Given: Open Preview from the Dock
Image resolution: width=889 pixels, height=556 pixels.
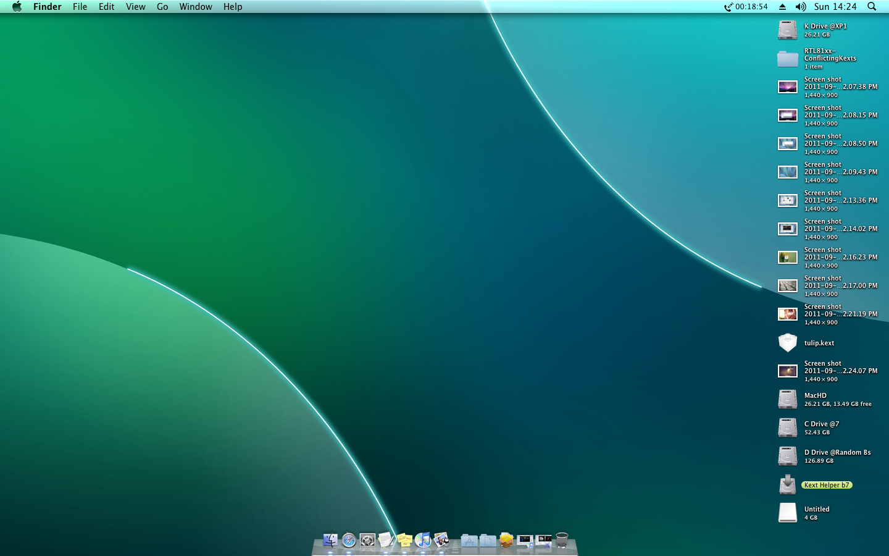Looking at the screenshot, I should pyautogui.click(x=441, y=541).
